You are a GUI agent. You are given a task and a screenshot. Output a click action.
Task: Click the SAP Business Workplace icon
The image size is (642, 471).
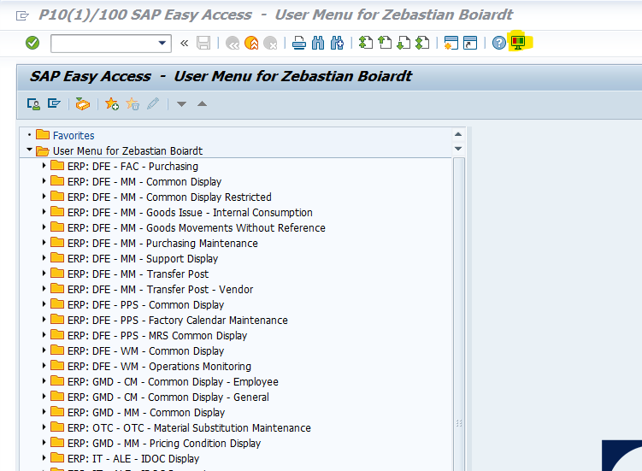pos(82,104)
